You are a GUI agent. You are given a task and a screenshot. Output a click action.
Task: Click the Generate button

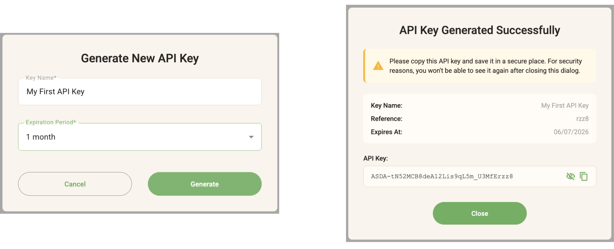(205, 184)
